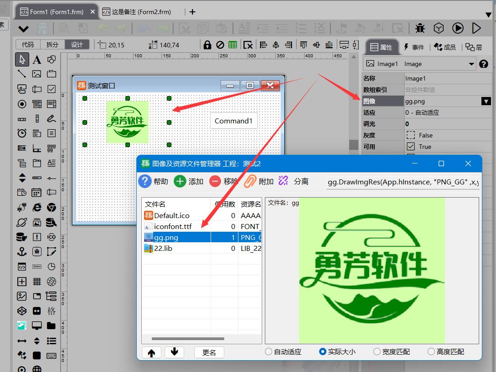496x372 pixels.
Task: Click the blue help question icon
Action: [145, 181]
